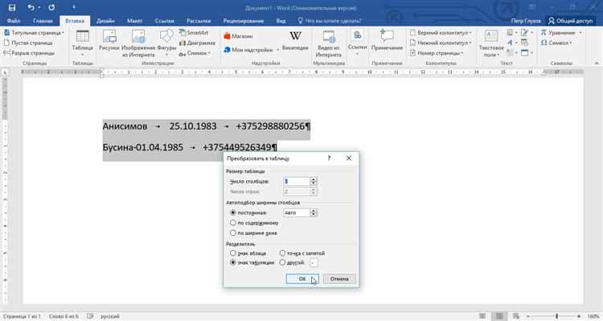Click the zoom in plus button
This screenshot has height=321, width=603.
coord(579,316)
